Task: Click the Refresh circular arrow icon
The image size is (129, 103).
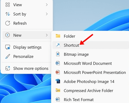Action: (x=7, y=23)
